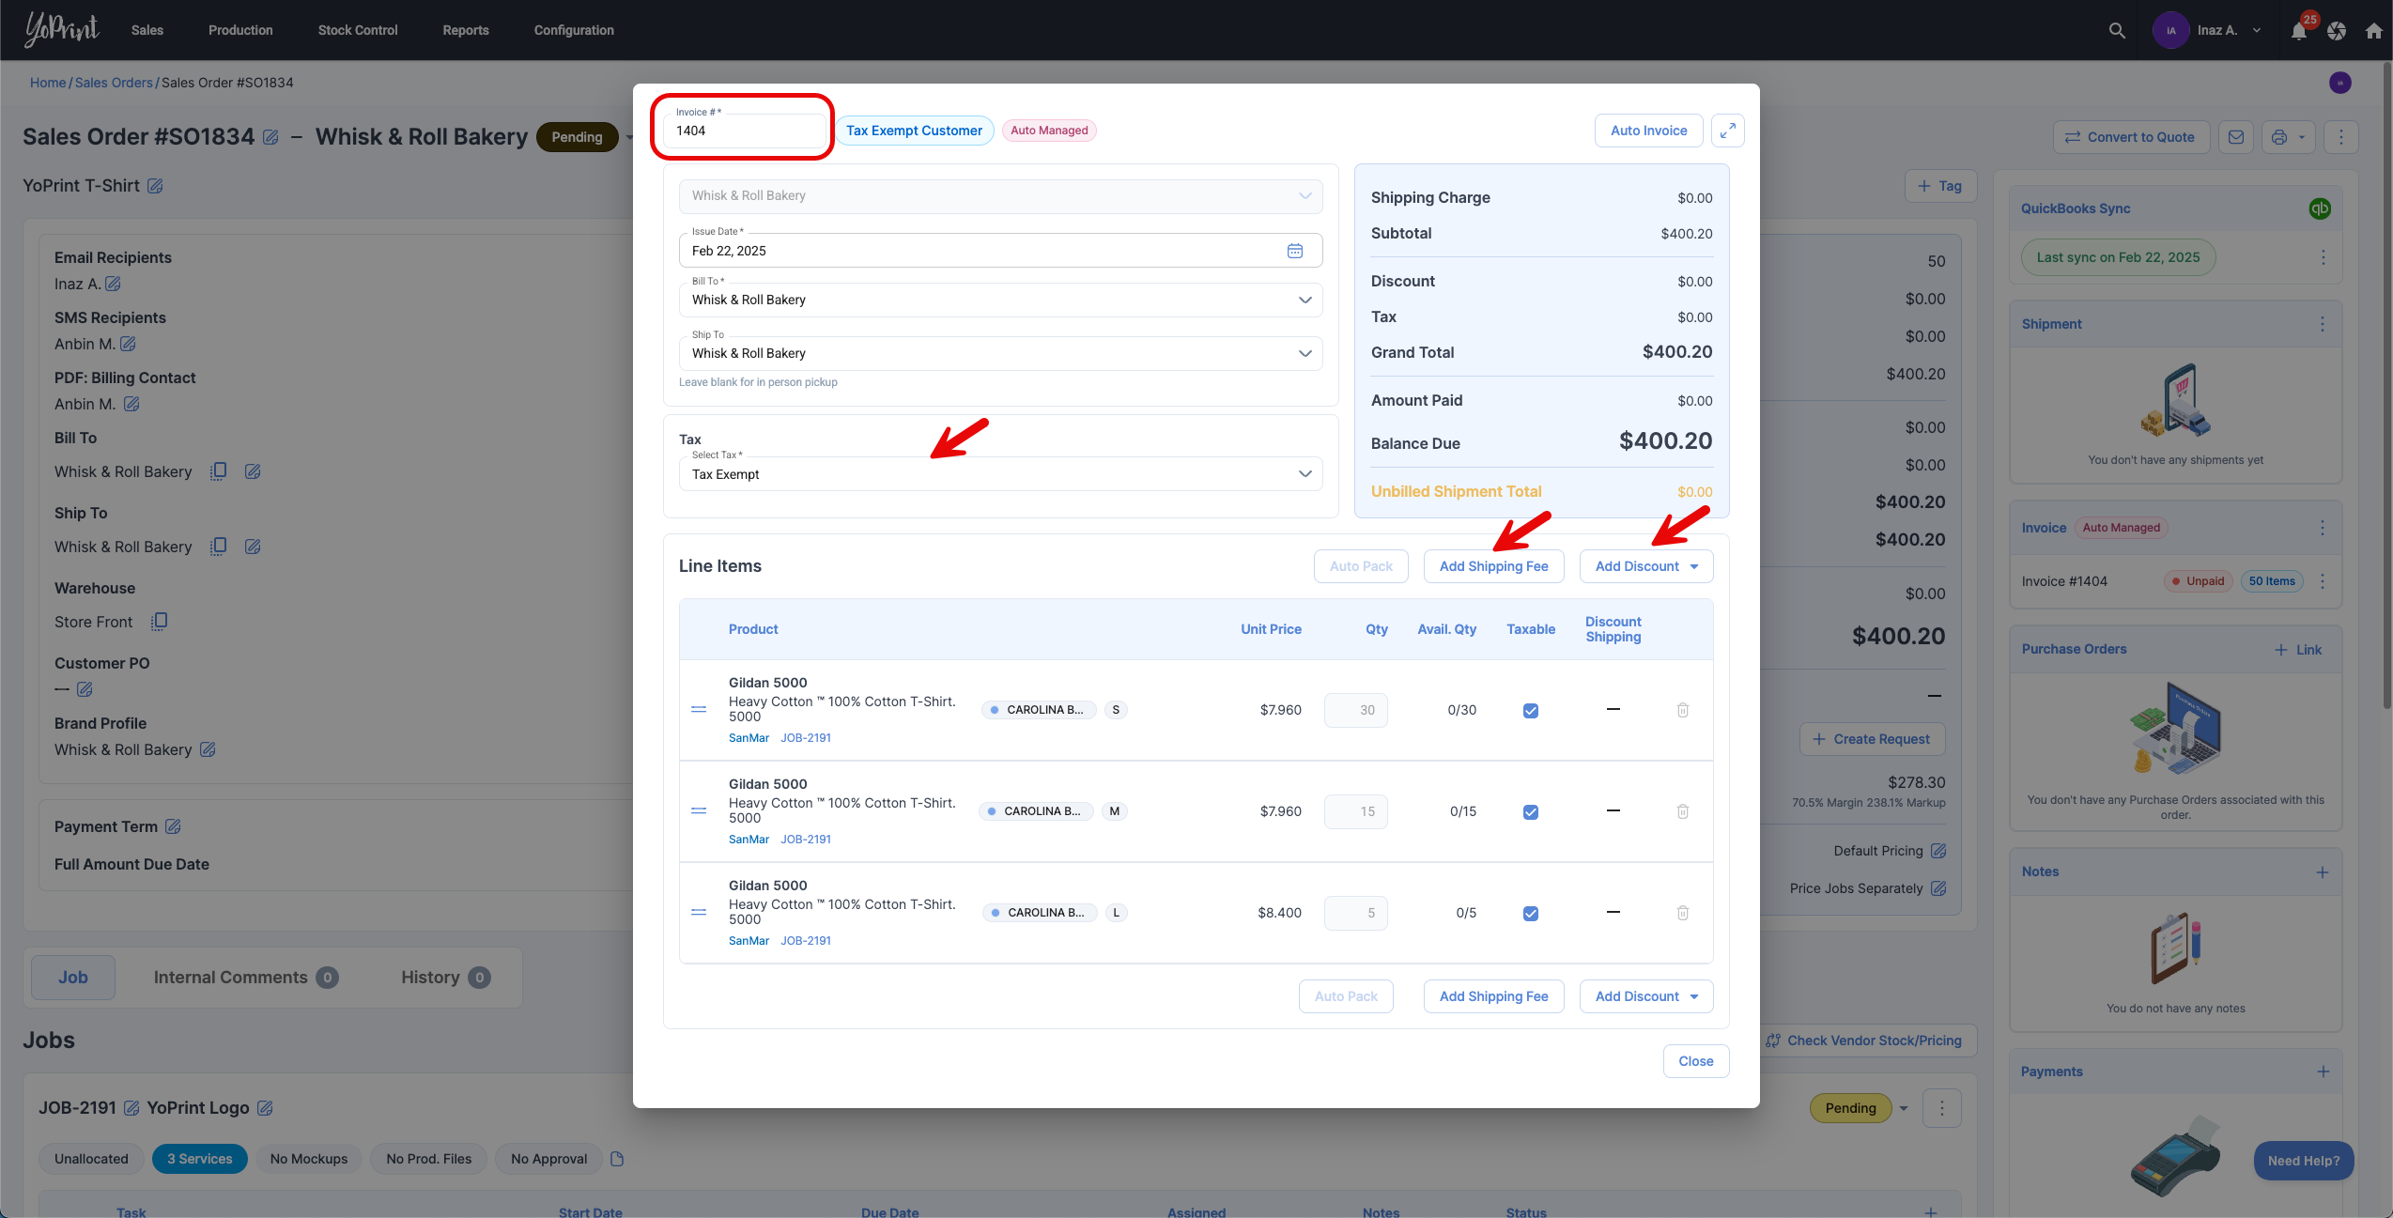Switch to the History tab
Viewport: 2393px width, 1218px height.
(x=445, y=978)
